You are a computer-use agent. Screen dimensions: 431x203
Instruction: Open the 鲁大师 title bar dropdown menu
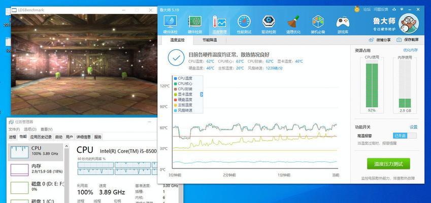point(402,9)
